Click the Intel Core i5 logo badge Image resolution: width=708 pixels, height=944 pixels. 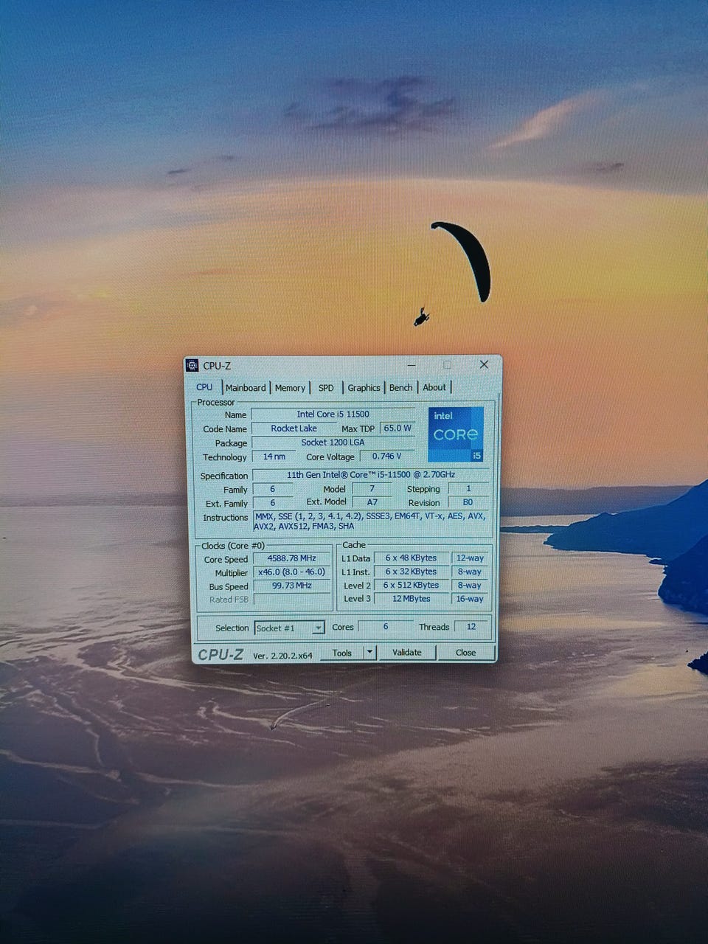click(456, 434)
